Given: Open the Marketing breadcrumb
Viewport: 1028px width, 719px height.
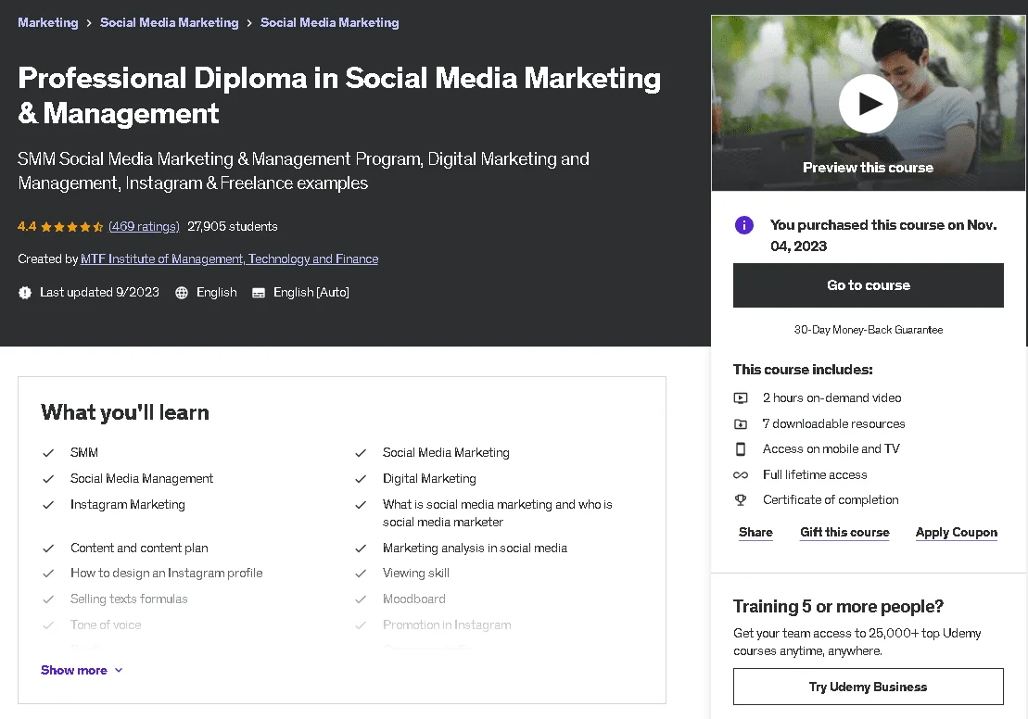Looking at the screenshot, I should [48, 22].
